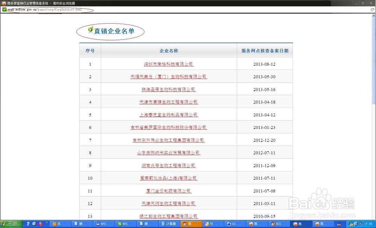Open company link 绿之韵生物工程集团有限公司
Viewport: 376px width, 228px height.
point(169,216)
